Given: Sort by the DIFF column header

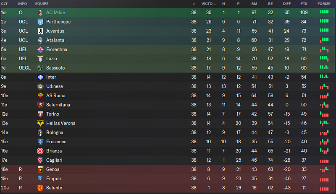Looking at the screenshot, I should pos(287,4).
